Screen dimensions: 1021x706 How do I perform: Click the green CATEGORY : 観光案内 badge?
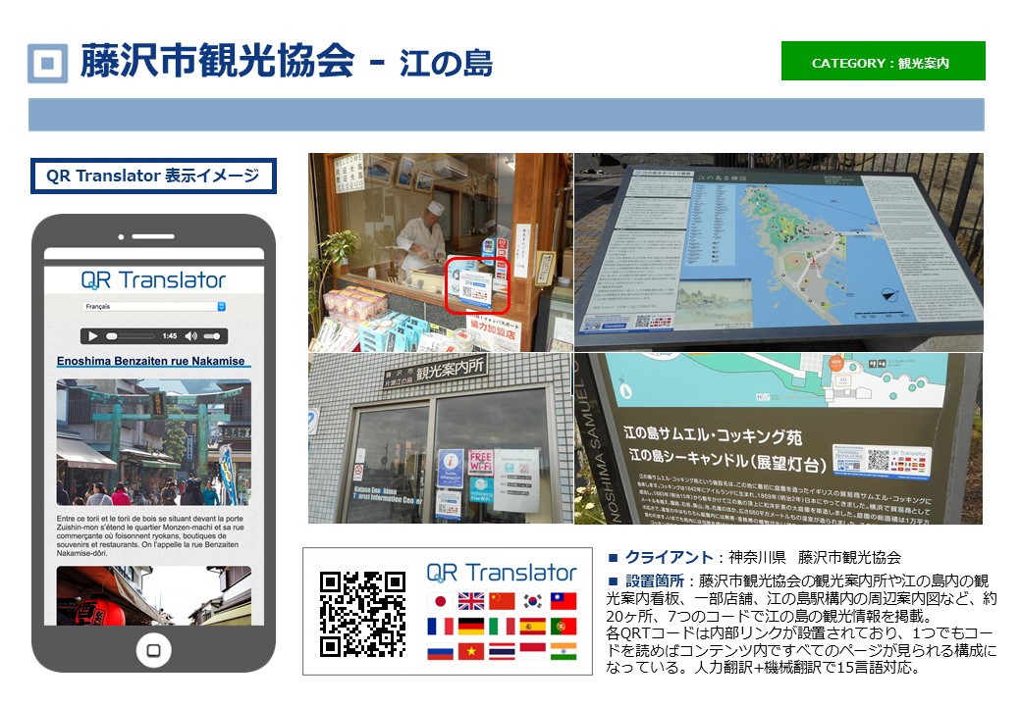click(883, 61)
